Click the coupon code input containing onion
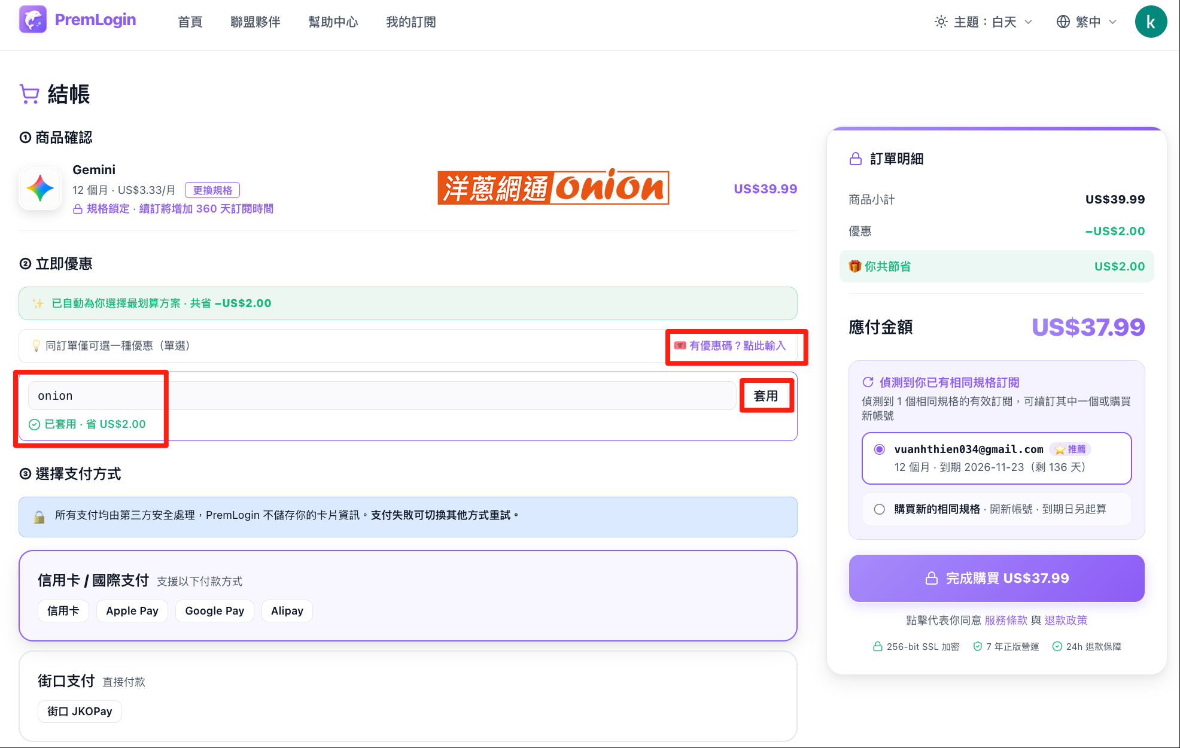This screenshot has height=748, width=1180. [x=382, y=396]
